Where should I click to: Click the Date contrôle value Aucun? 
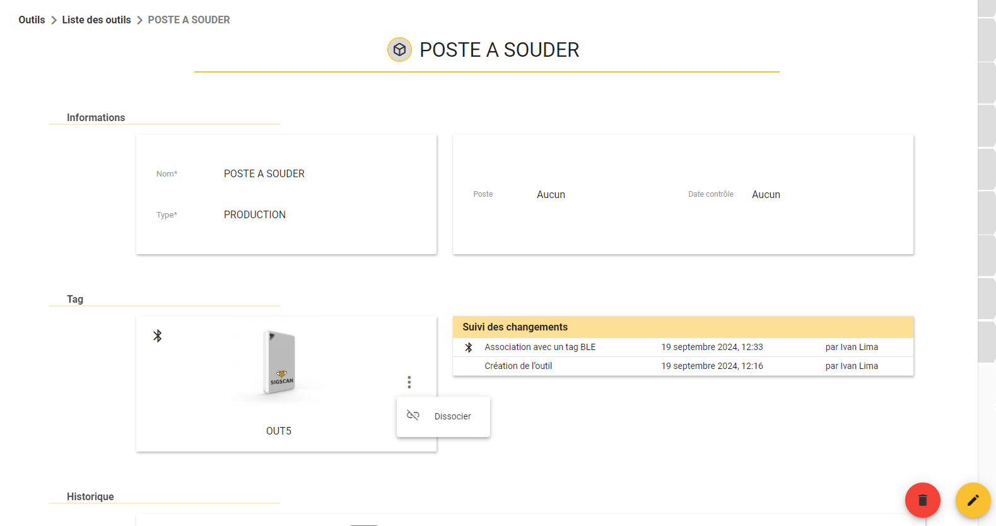click(766, 194)
